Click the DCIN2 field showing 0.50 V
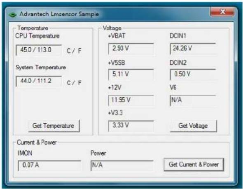The width and height of the screenshot is (243, 189). tap(193, 75)
